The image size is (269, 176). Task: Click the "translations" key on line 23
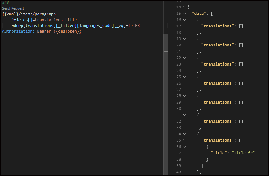pos(218,64)
